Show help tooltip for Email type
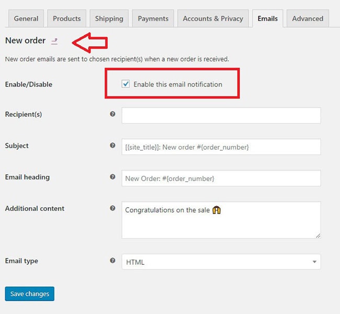Viewport: 340px width, 314px height. tap(112, 261)
